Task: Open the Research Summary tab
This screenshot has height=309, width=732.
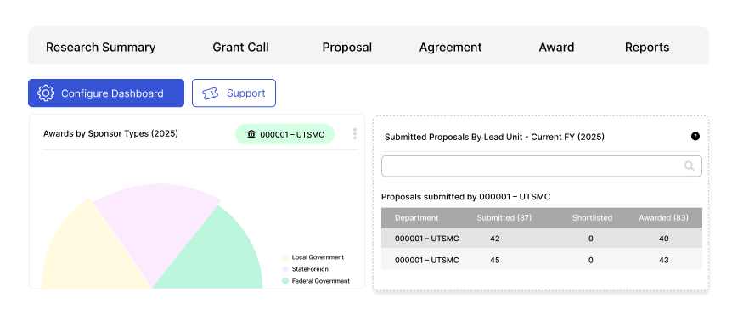Action: pyautogui.click(x=100, y=48)
